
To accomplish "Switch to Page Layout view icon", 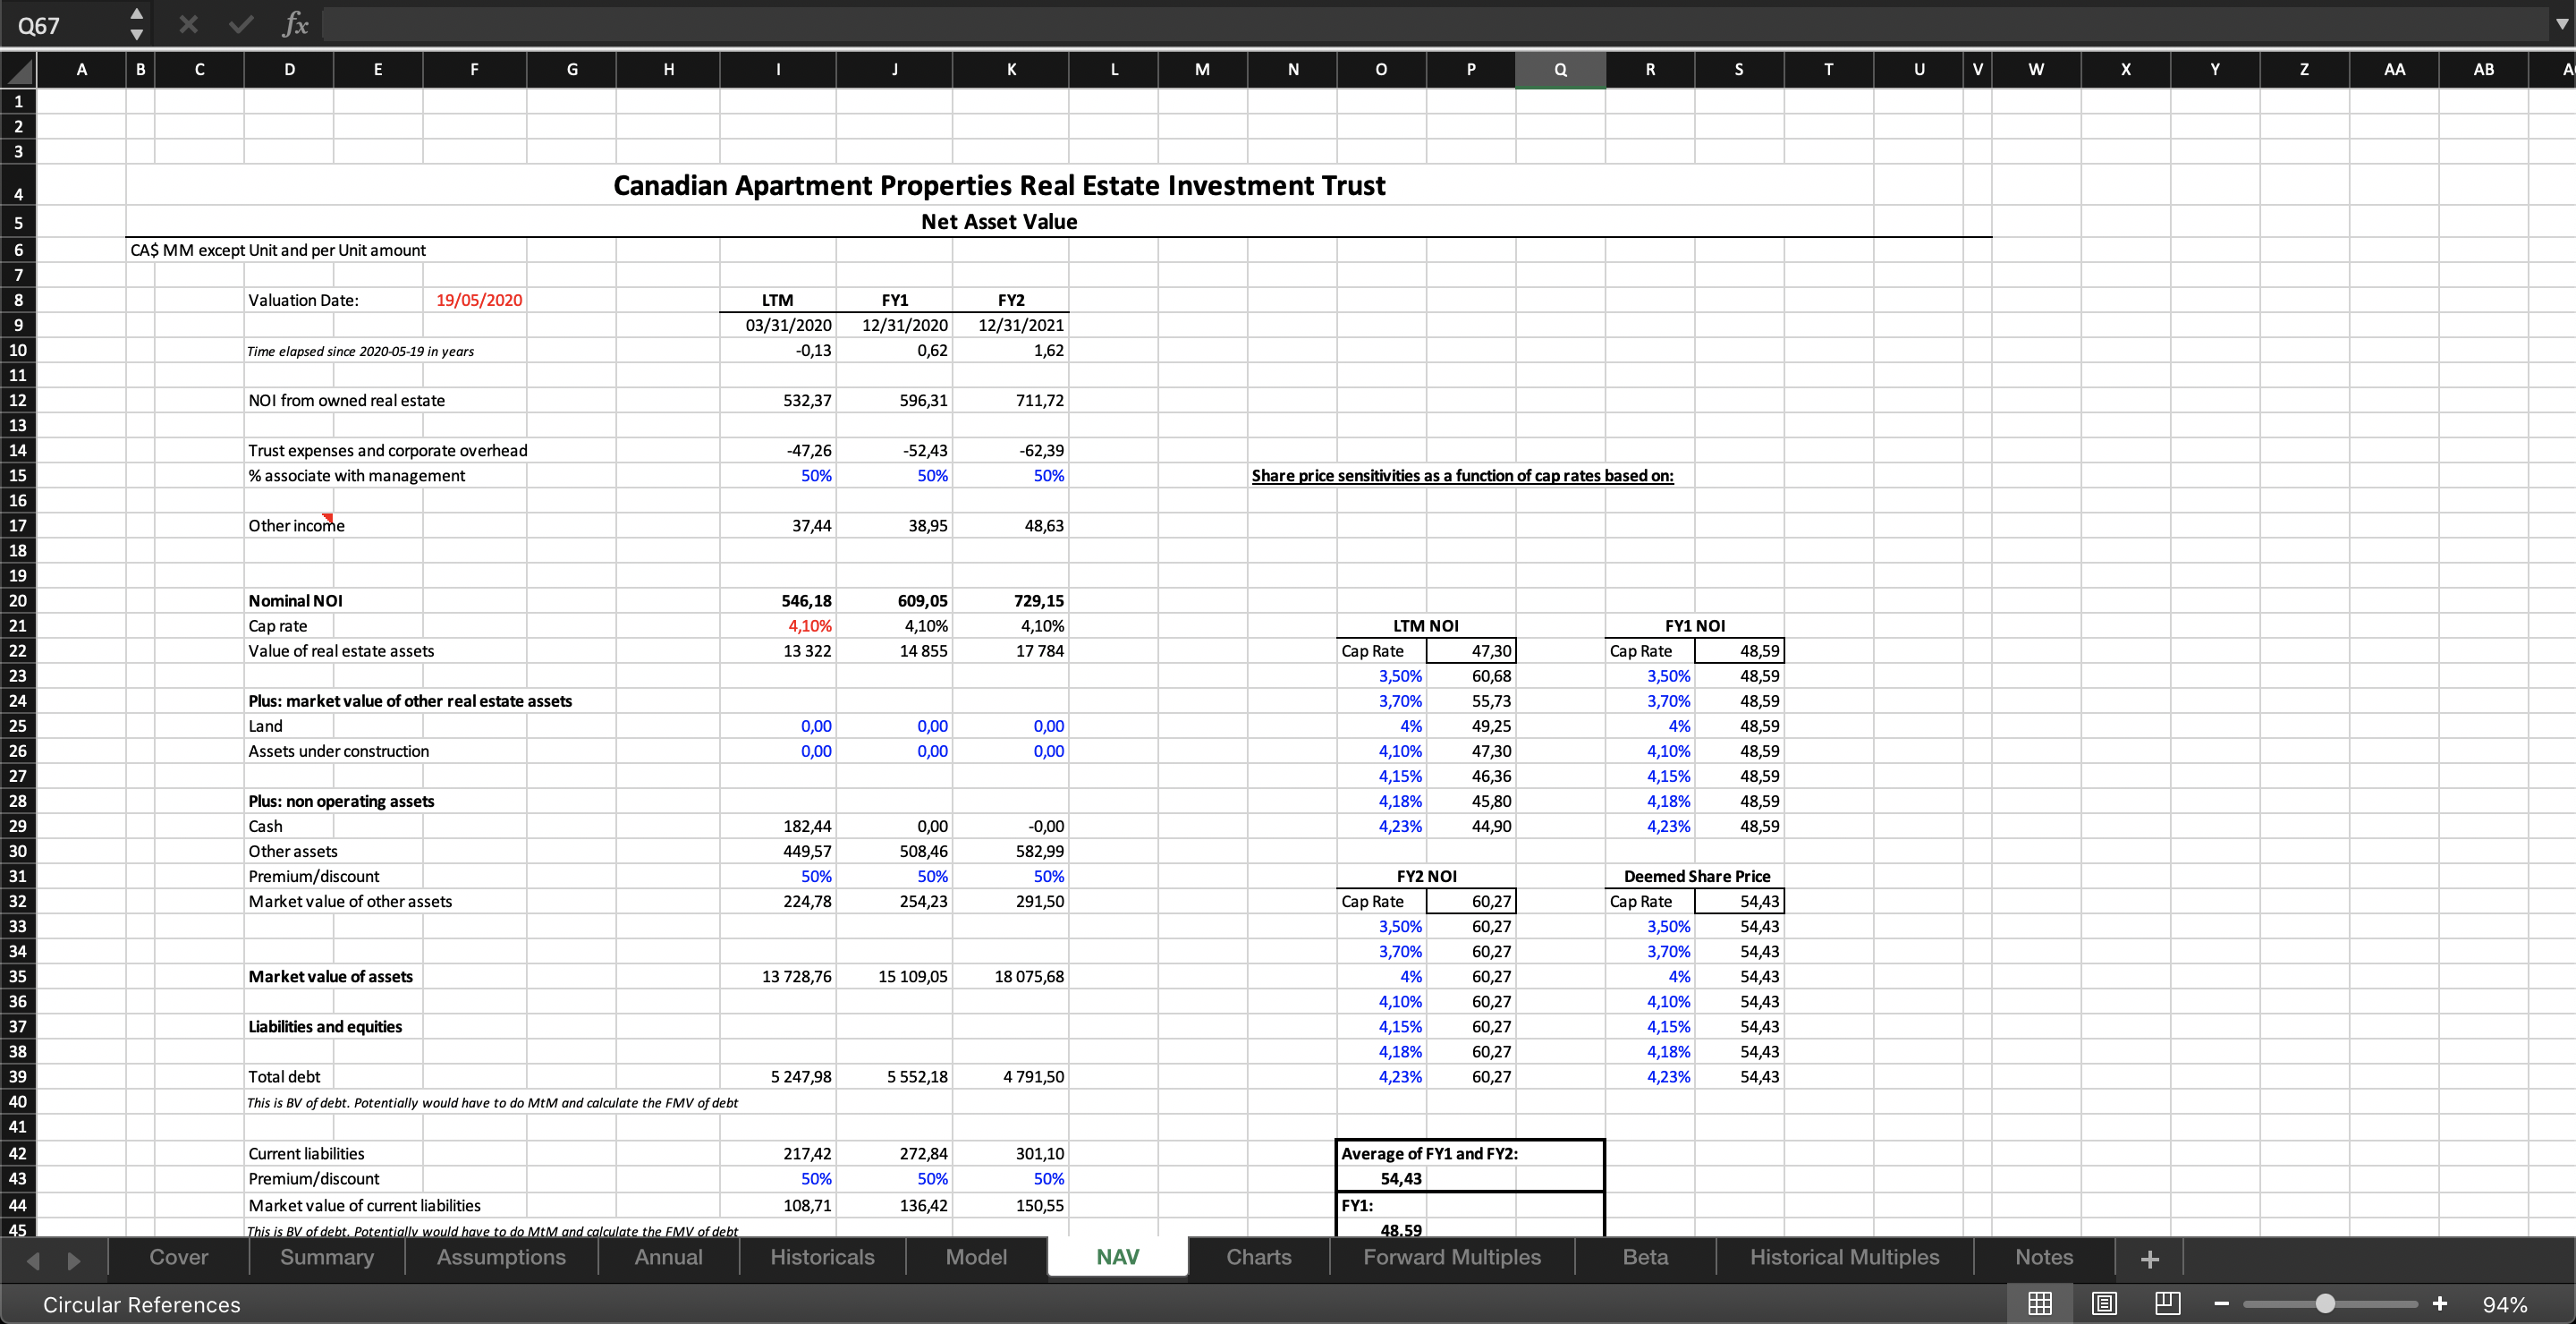I will point(2104,1303).
